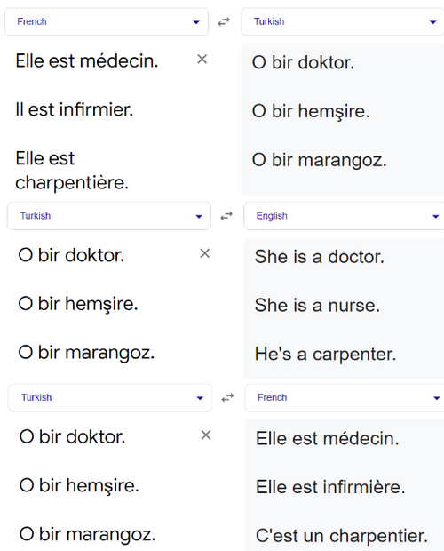
Task: Click Turkish output 'O bir marangoz.' in top panel
Action: point(320,160)
